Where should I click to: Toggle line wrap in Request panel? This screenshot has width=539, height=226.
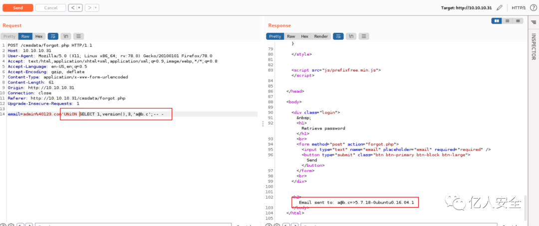point(53,36)
